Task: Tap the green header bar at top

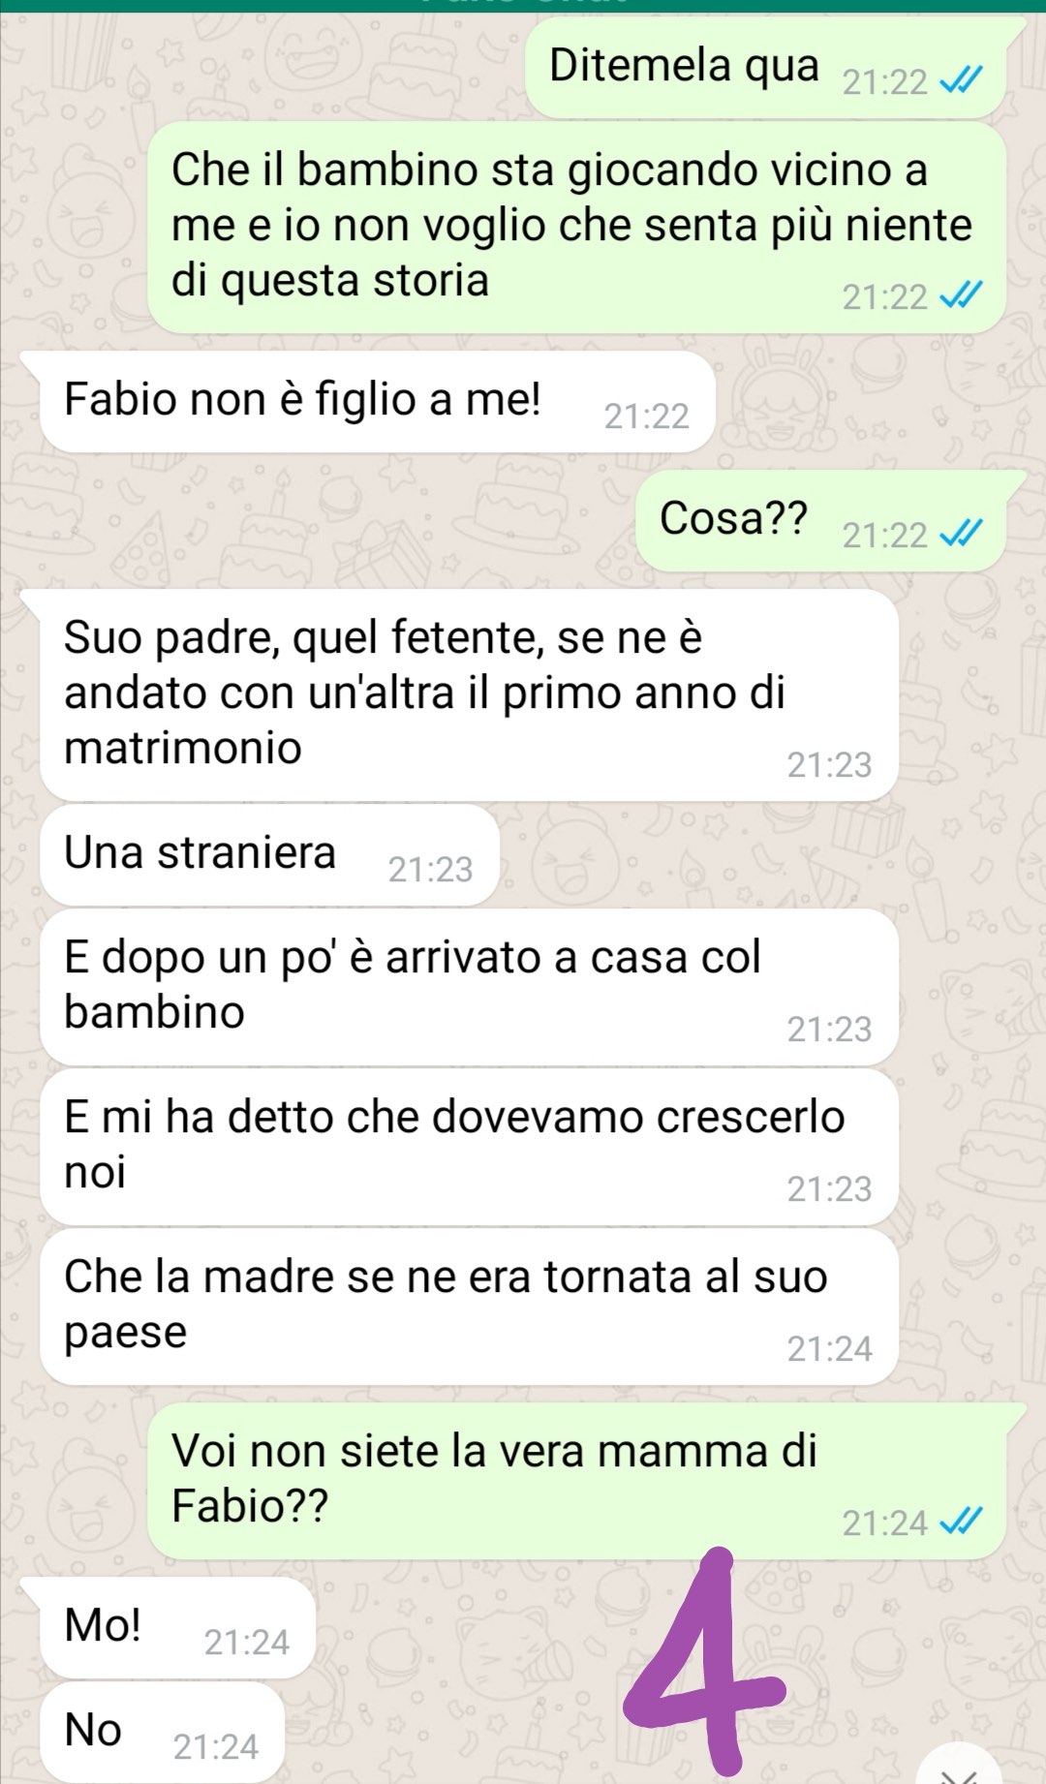Action: click(x=523, y=6)
